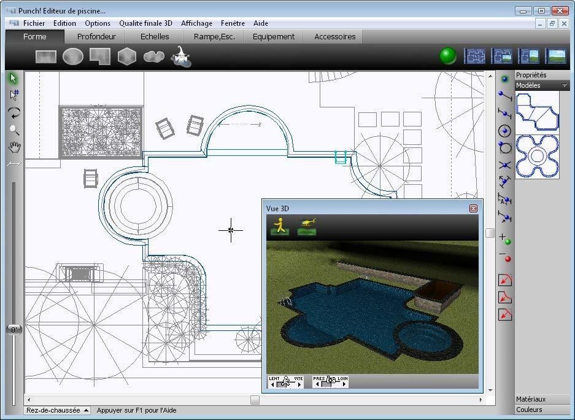575x420 pixels.
Task: Remove a point with minus red ball
Action: [505, 257]
